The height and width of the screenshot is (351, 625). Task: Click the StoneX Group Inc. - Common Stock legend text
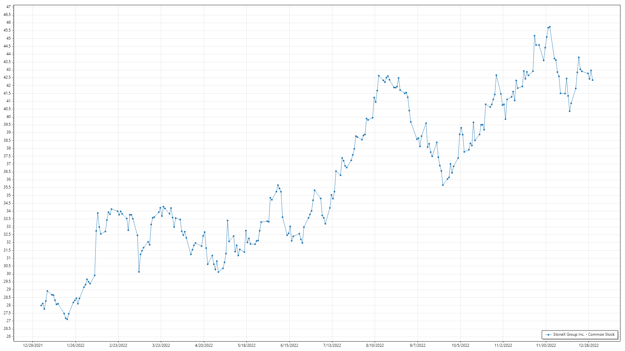(x=584, y=334)
